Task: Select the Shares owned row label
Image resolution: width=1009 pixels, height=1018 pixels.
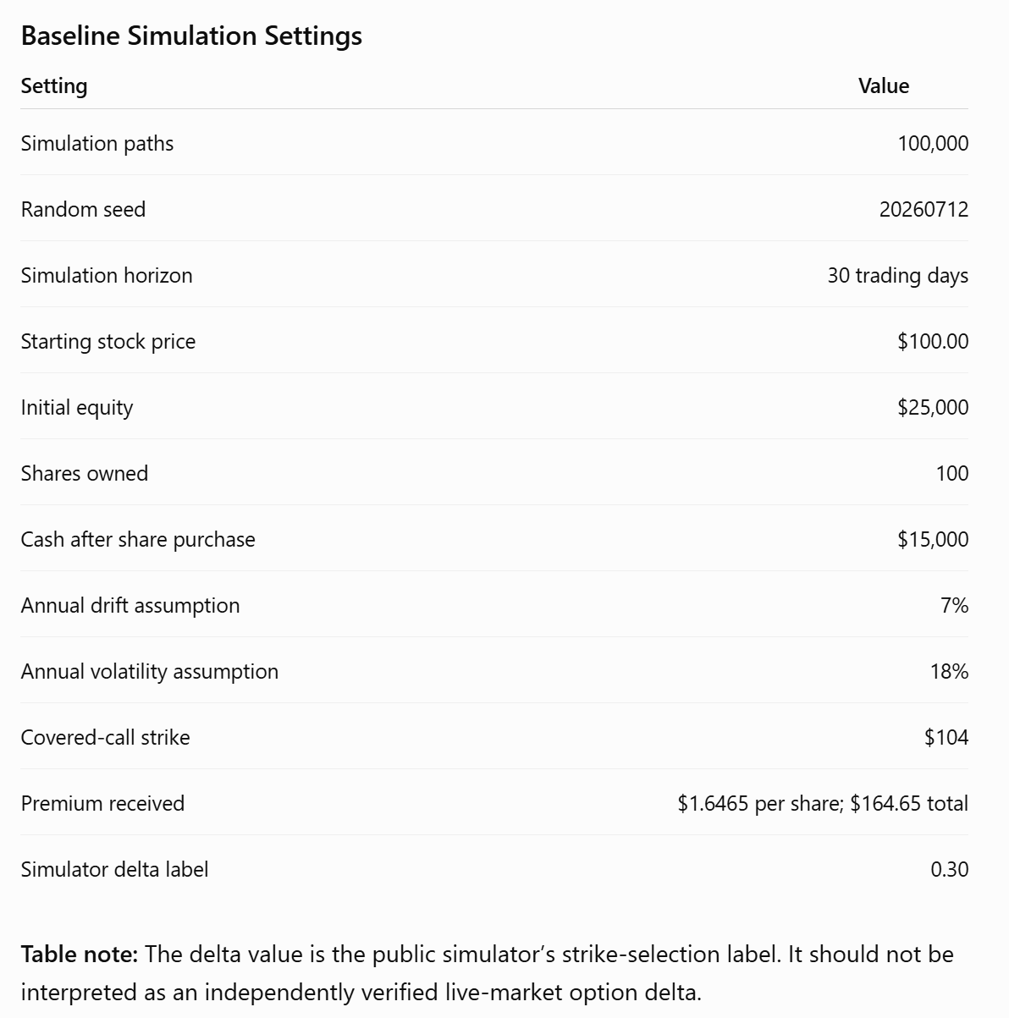Action: tap(85, 474)
